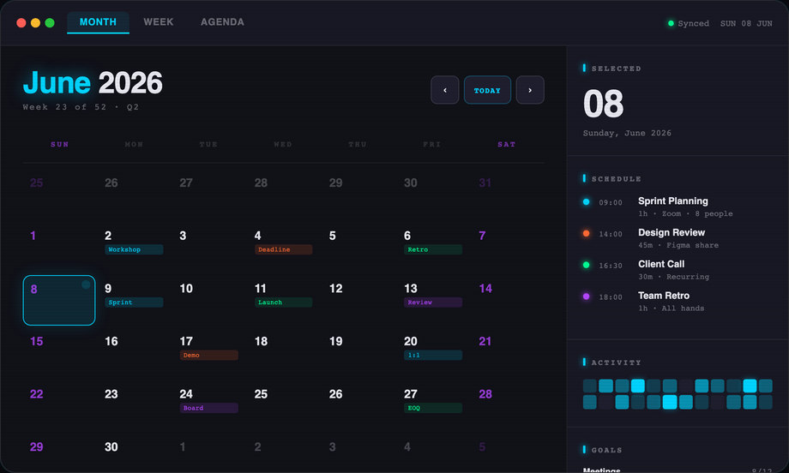
Task: Select day 19 of June
Action: point(335,341)
